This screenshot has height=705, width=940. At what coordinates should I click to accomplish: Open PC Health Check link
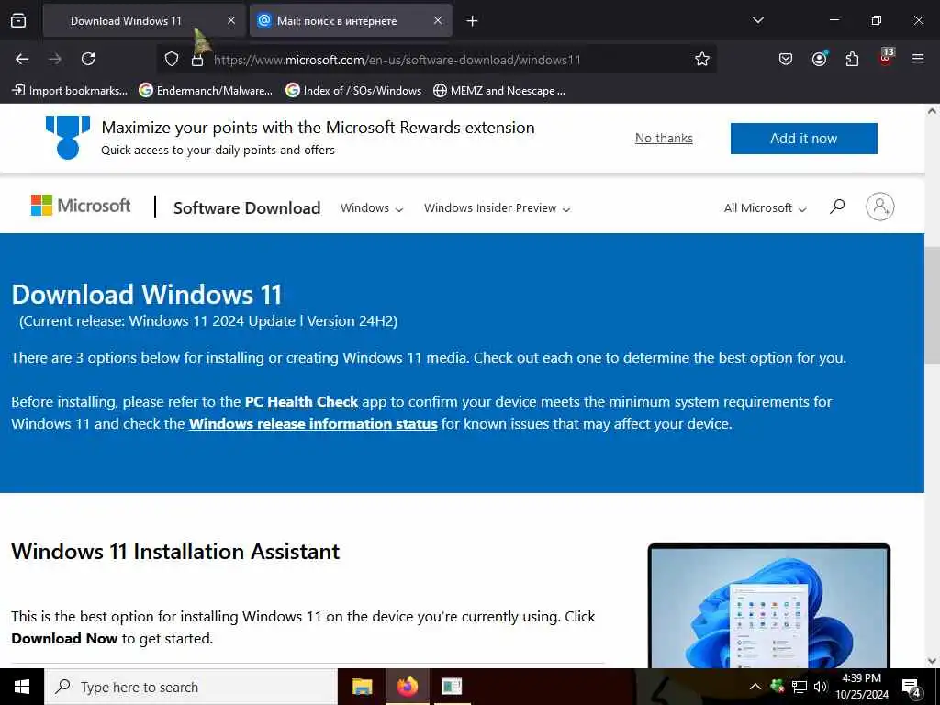tap(301, 402)
